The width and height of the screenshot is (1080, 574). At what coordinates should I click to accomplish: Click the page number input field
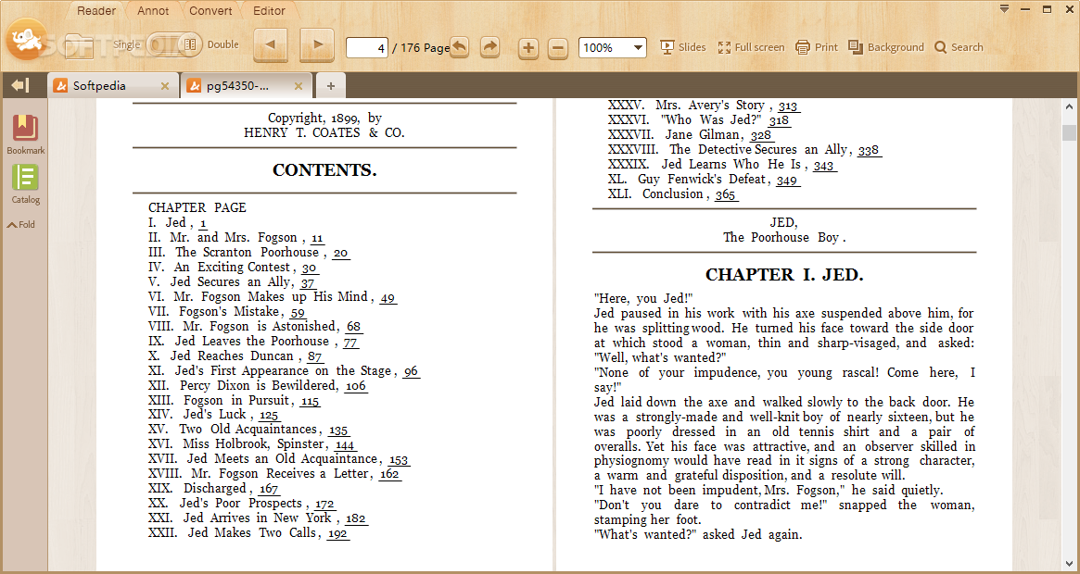click(x=366, y=47)
